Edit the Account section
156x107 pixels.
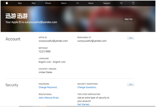(x=131, y=38)
